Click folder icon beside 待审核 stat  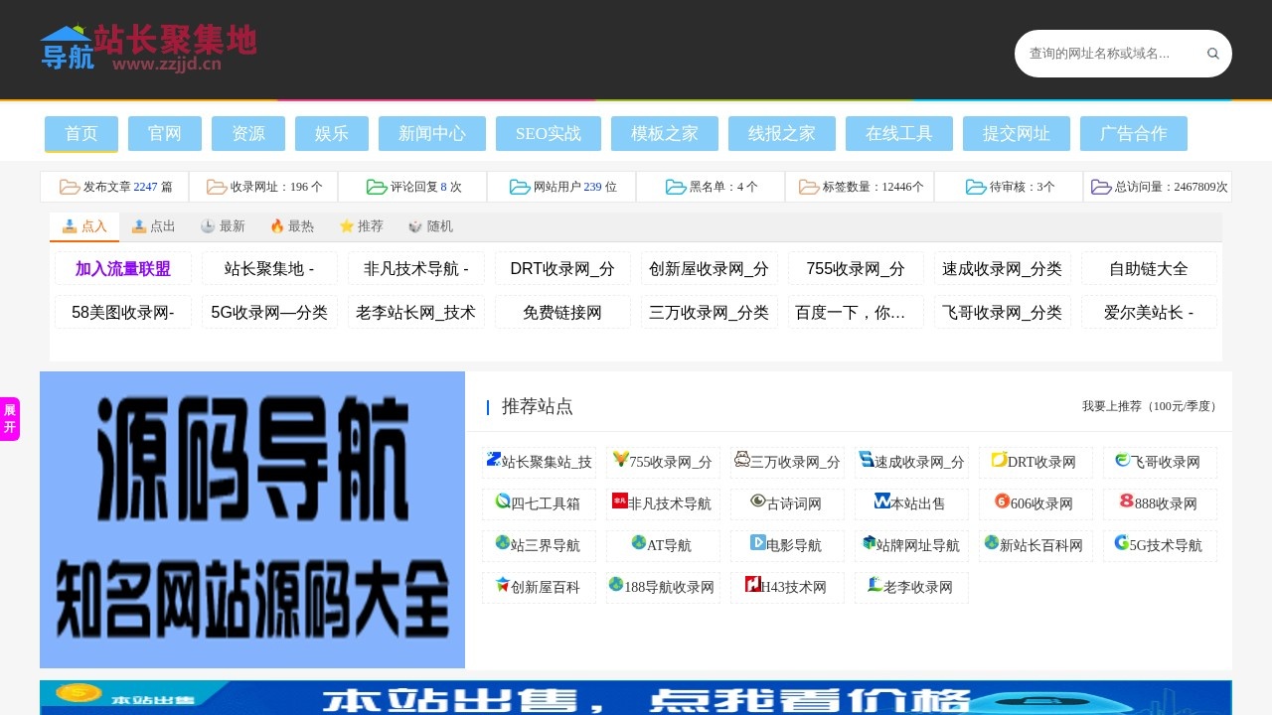tap(976, 187)
